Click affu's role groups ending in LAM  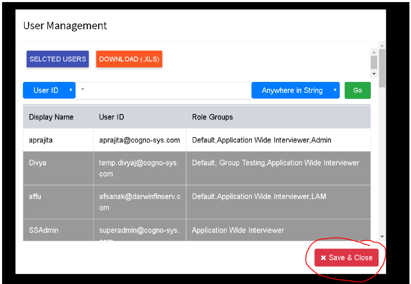click(278, 202)
